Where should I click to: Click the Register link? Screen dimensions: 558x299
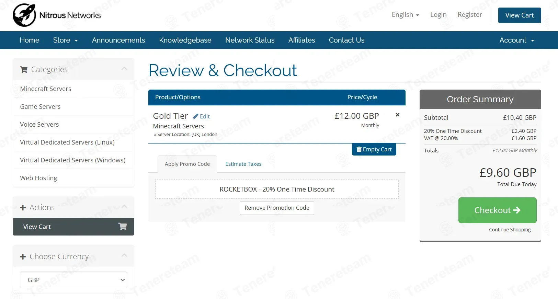(470, 14)
